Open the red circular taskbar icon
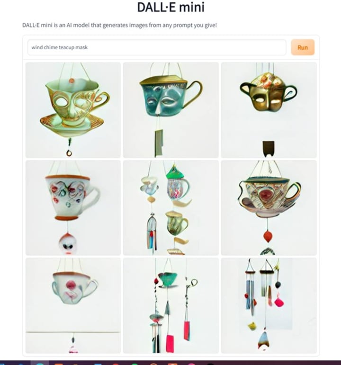The width and height of the screenshot is (341, 365). 116,364
